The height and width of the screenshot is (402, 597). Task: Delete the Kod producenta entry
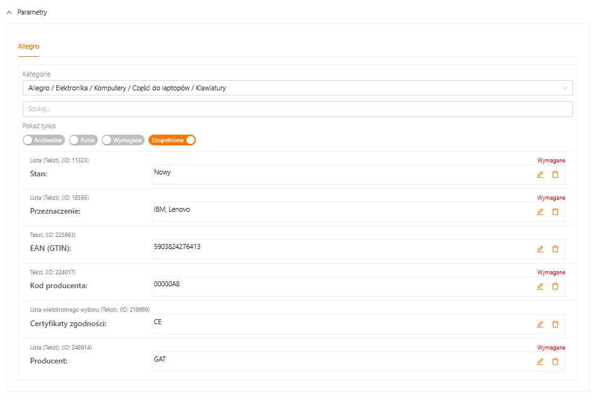point(555,286)
